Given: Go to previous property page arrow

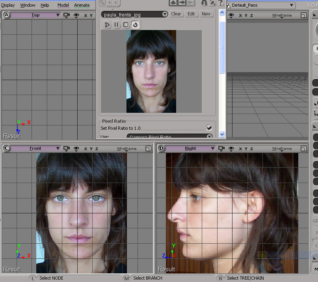Looking at the screenshot, I should pyautogui.click(x=110, y=3).
